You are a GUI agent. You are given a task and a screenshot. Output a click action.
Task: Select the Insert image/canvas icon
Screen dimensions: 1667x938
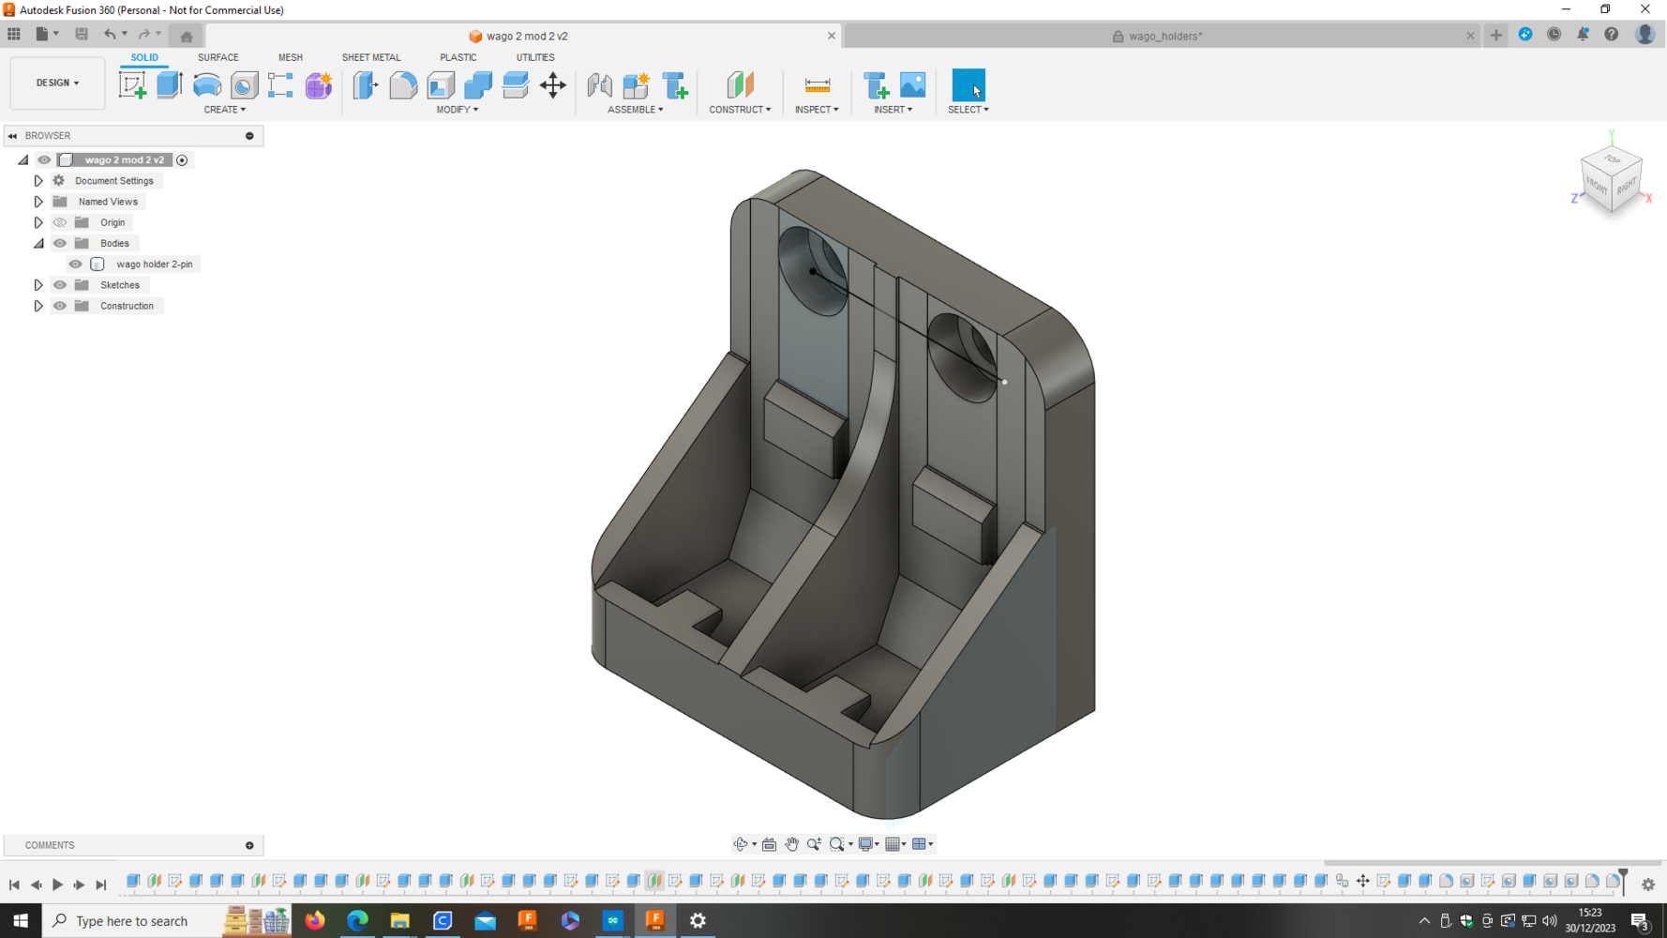coord(912,85)
